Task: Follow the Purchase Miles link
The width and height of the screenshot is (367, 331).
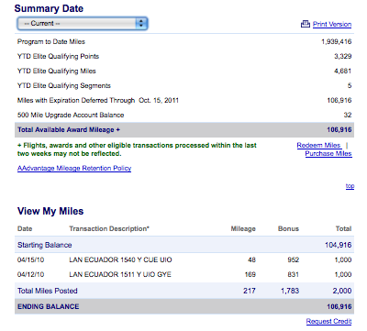Action: pos(328,154)
